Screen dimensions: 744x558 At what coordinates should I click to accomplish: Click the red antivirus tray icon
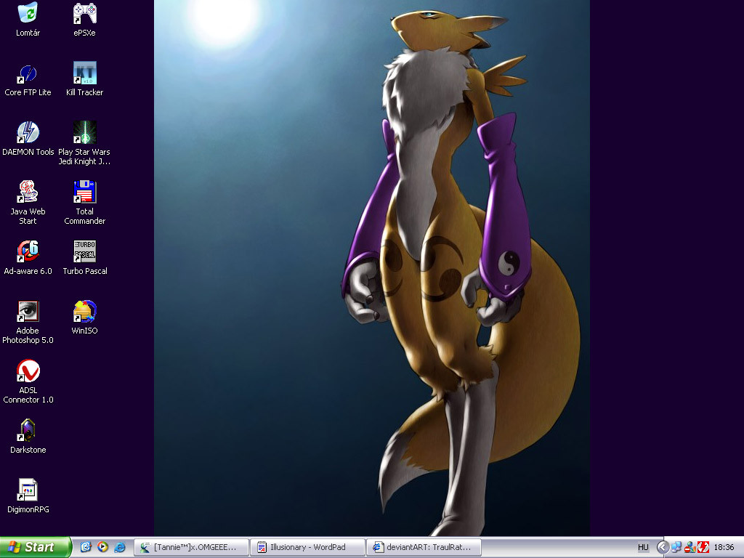[x=703, y=547]
